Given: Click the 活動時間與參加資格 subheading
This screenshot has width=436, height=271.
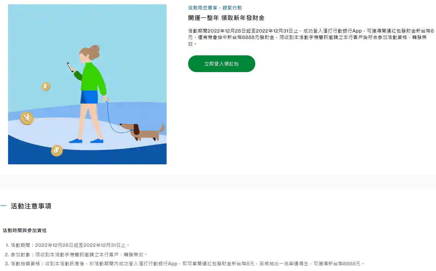Looking at the screenshot, I should coord(25,230).
